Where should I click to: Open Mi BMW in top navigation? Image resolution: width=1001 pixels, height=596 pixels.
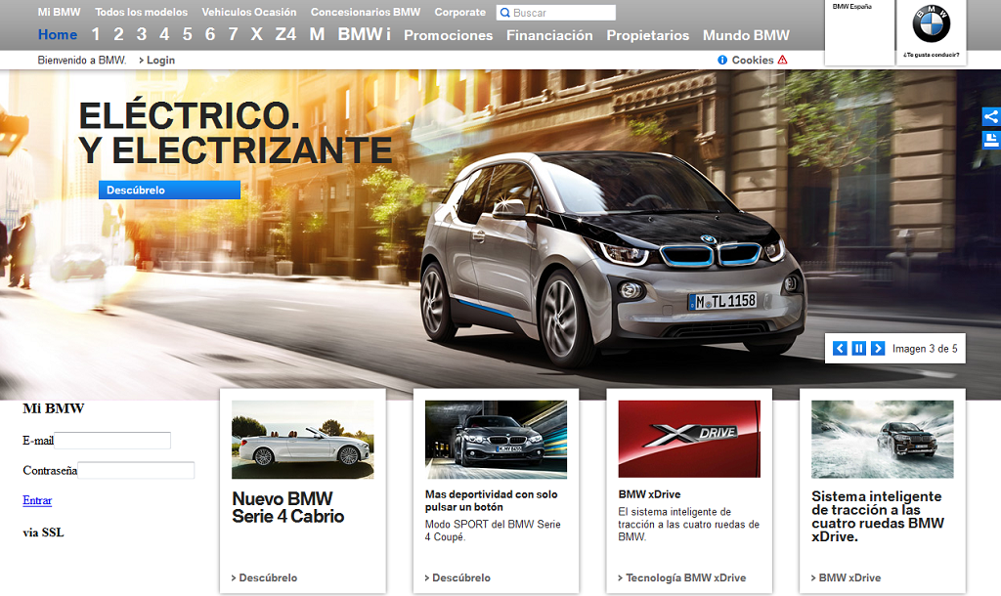(x=60, y=12)
